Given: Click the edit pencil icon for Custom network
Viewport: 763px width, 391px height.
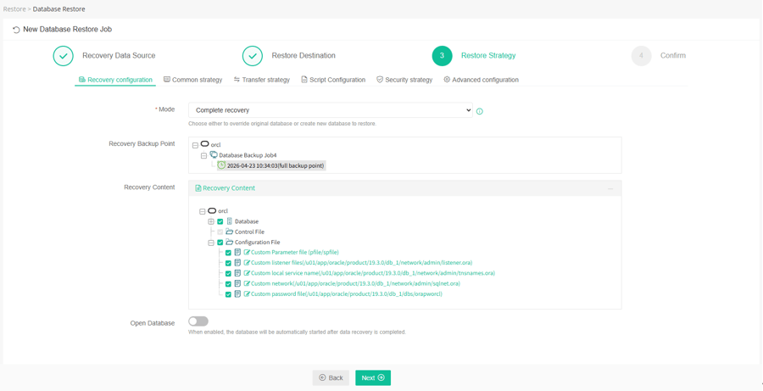Looking at the screenshot, I should (x=247, y=283).
